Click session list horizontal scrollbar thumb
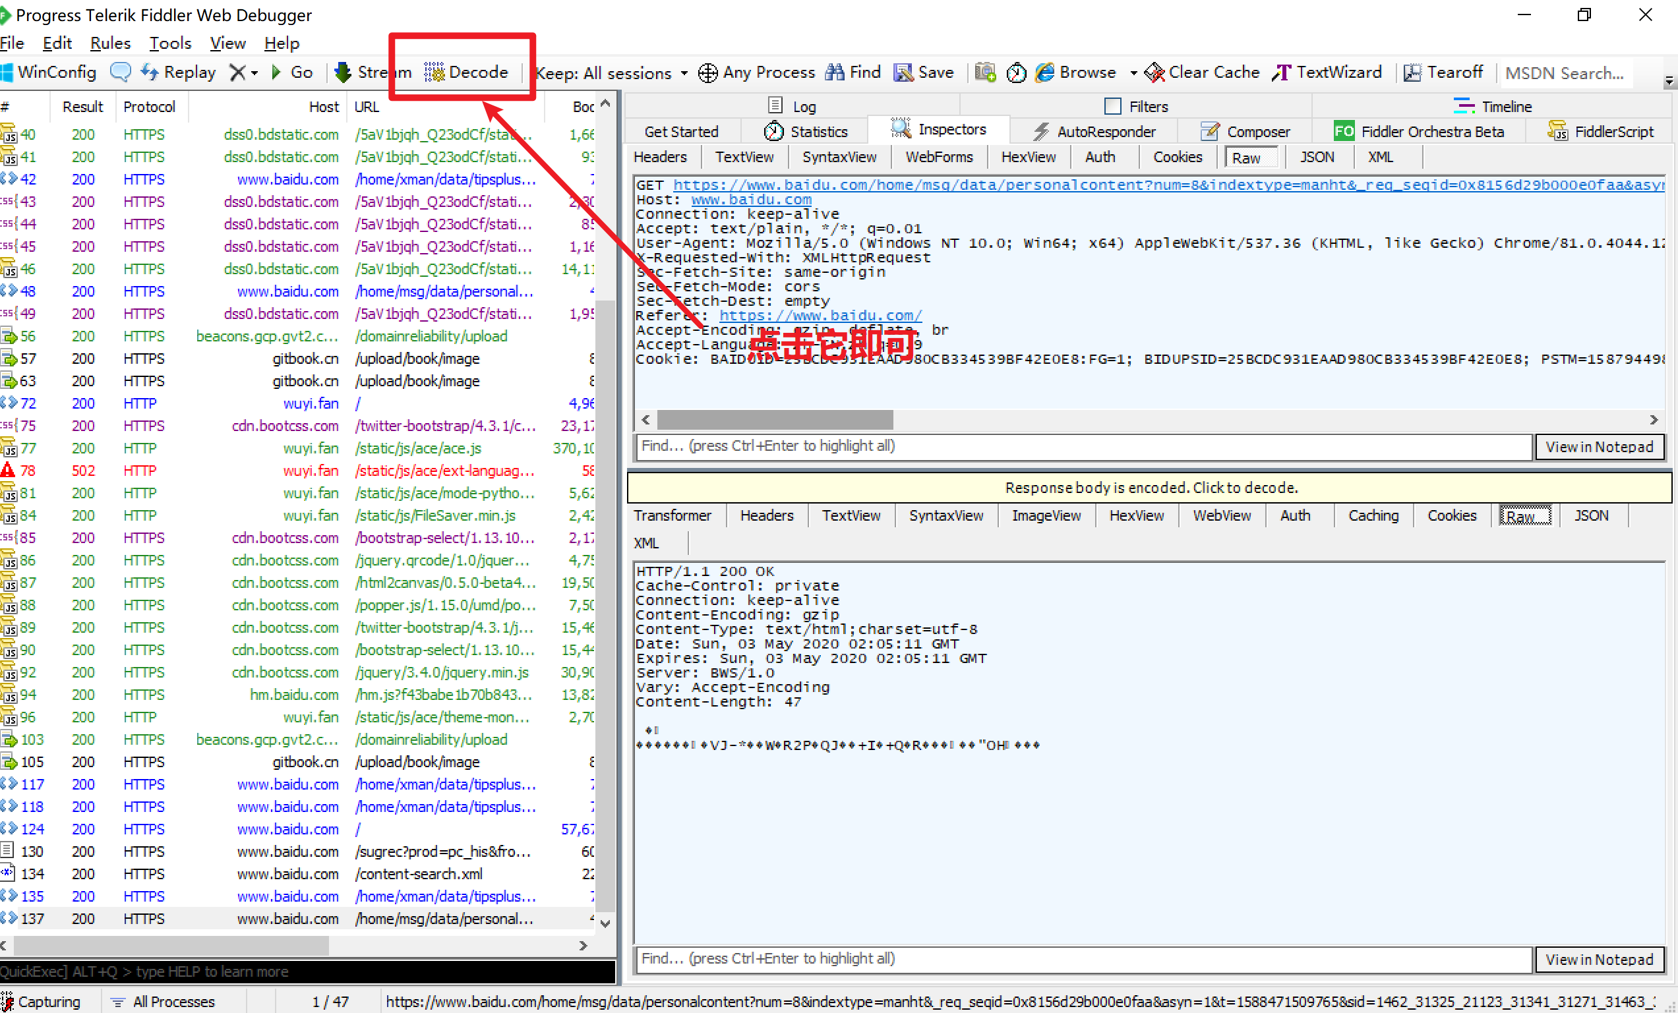The width and height of the screenshot is (1678, 1013). tap(171, 945)
